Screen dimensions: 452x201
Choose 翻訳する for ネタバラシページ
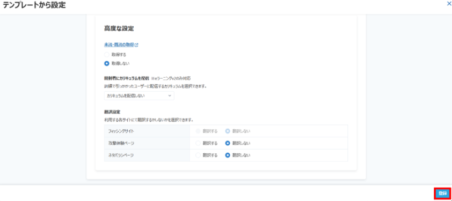pyautogui.click(x=198, y=155)
